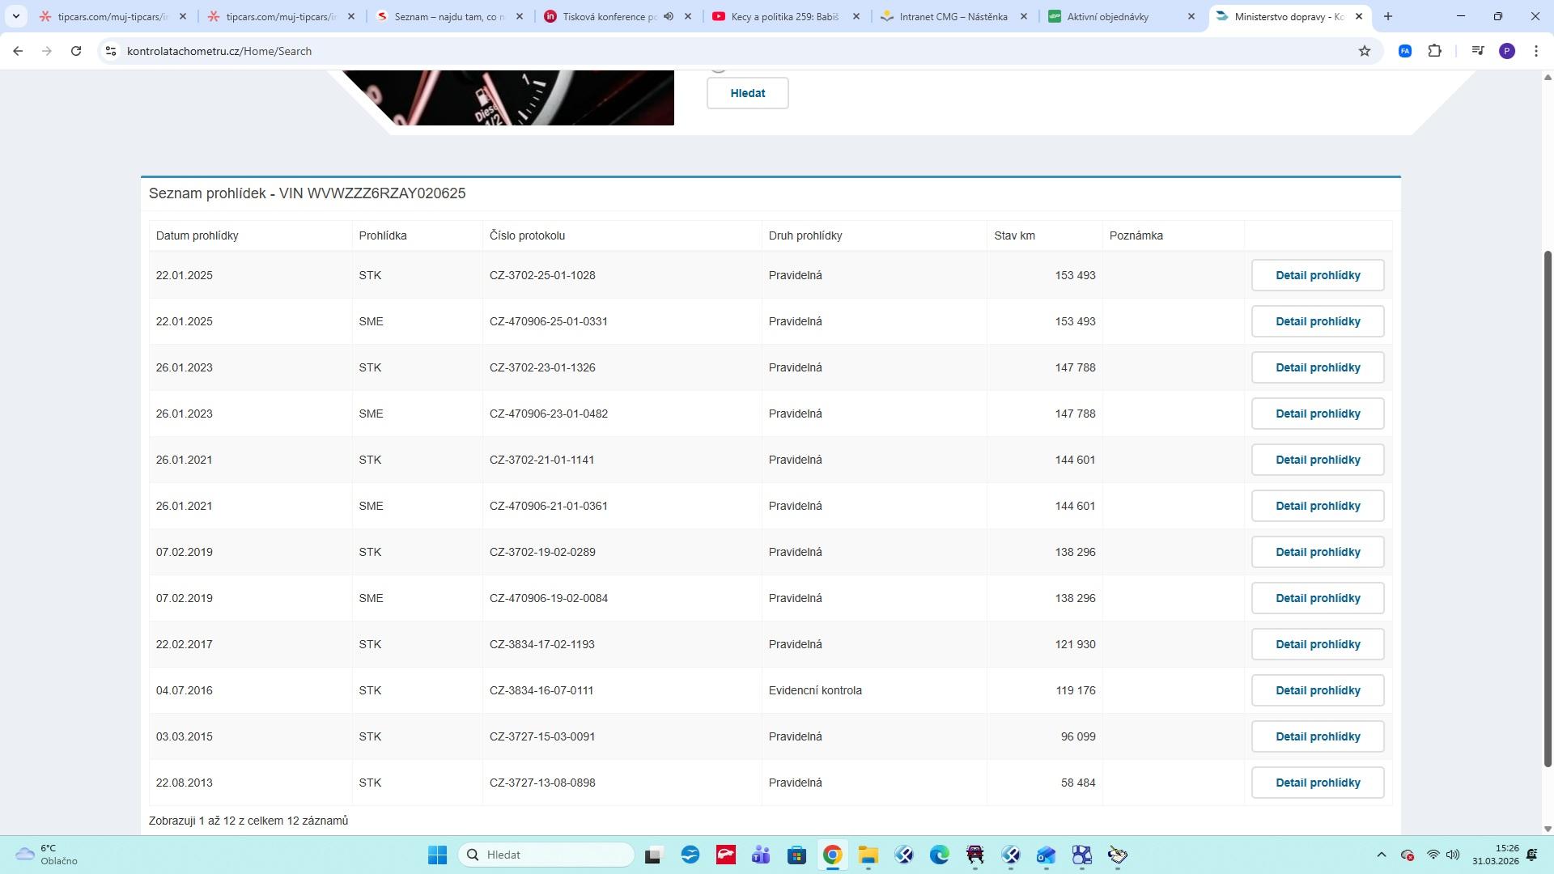Screen dimensions: 1554x874
Task: Open Detail prohlídky for protocol CZ-3702-25-01-1028
Action: [x=1317, y=275]
